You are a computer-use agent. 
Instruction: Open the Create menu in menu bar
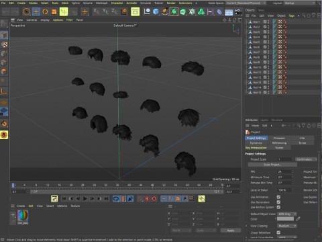point(21,3)
